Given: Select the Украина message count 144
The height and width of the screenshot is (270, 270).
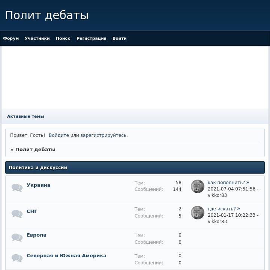Looking at the screenshot, I should 177,189.
